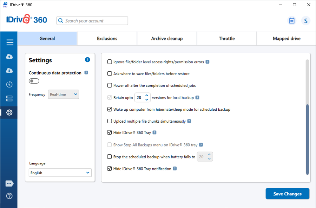Uncheck Hide IDrive 360 Tray notification
Image resolution: width=316 pixels, height=208 pixels.
[x=110, y=169]
